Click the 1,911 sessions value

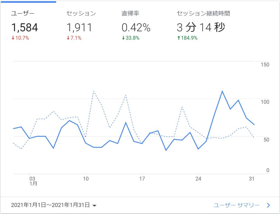pos(80,27)
